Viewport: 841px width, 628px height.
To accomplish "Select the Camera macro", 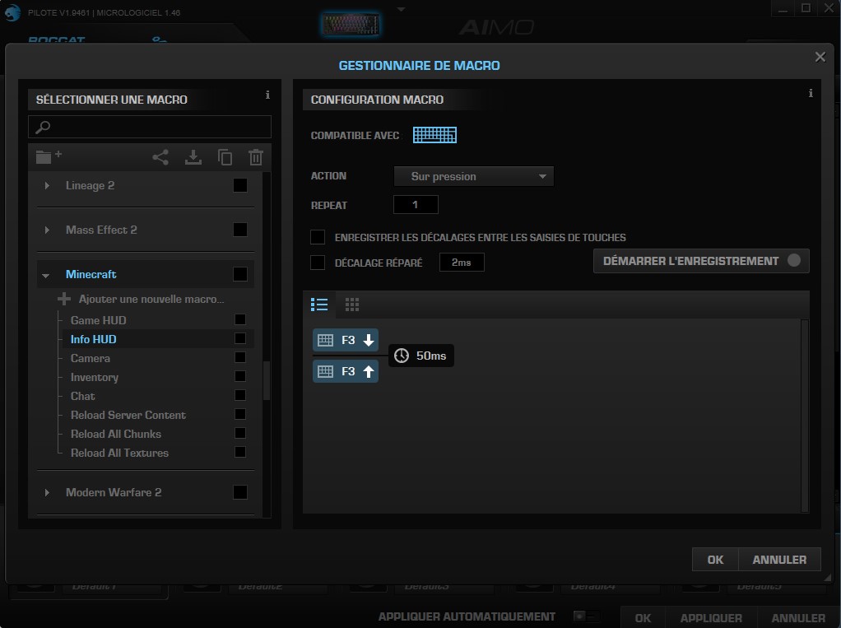I will point(90,358).
